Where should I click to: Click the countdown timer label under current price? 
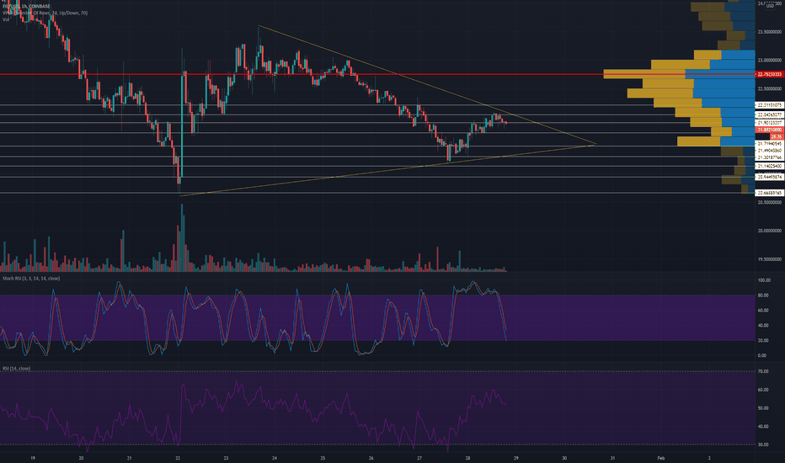776,136
